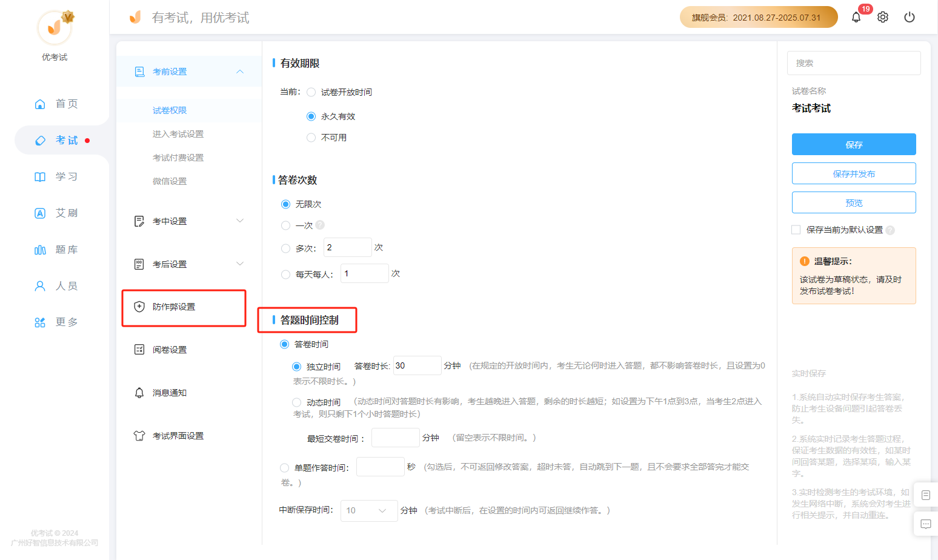Click the 考试考试 exam title text
The image size is (938, 560).
pos(811,108)
